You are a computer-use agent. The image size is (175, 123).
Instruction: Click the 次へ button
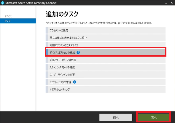click(x=154, y=117)
